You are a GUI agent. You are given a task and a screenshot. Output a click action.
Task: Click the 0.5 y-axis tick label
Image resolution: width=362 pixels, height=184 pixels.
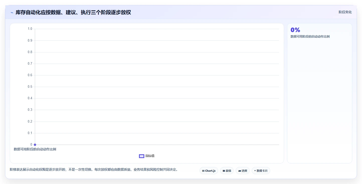pyautogui.click(x=30, y=87)
